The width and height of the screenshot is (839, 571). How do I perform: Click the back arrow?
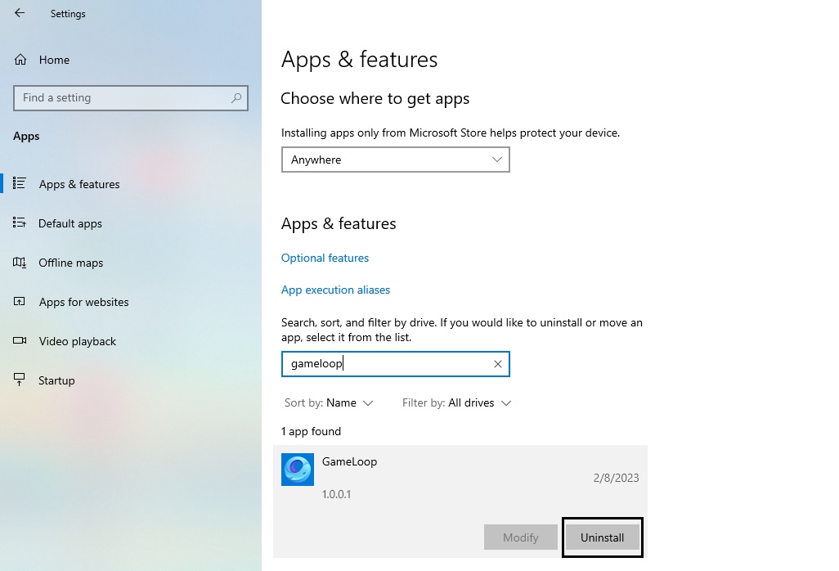19,13
